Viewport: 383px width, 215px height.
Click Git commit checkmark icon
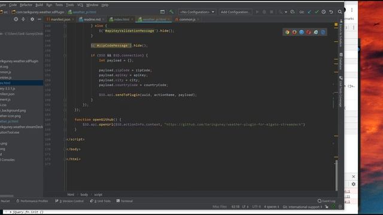pos(317,12)
